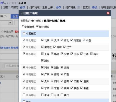Toggle the 西南地区 checkbox
The height and width of the screenshot is (102, 116).
coord(24,81)
